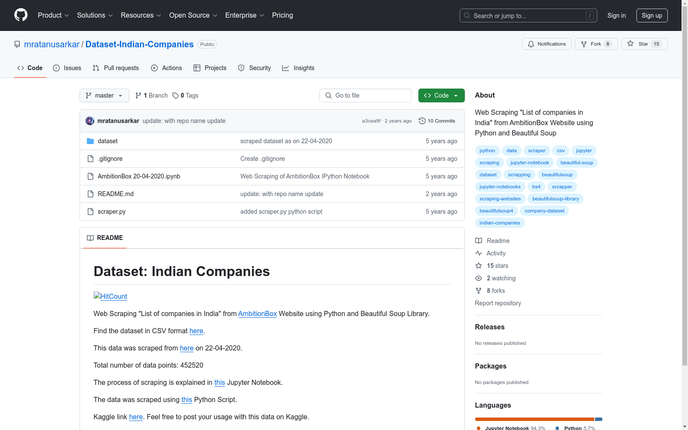Viewport: 688px width, 430px height.
Task: Click the tag icon next to Tags
Action: (175, 95)
